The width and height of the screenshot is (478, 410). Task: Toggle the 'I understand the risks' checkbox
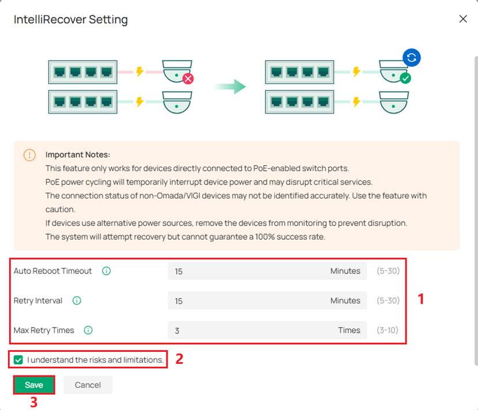pos(18,360)
